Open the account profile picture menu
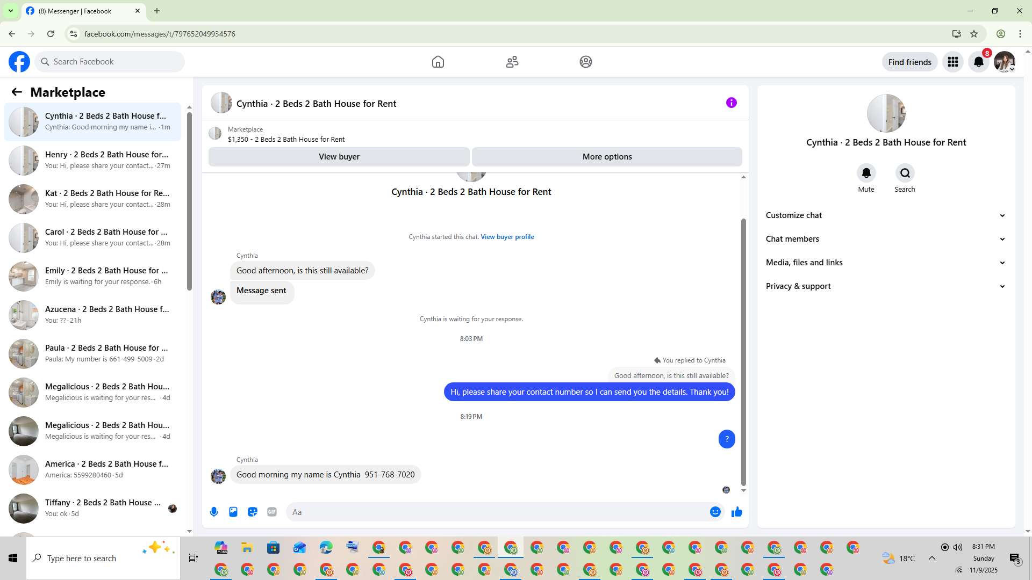This screenshot has width=1032, height=580. click(x=1004, y=62)
